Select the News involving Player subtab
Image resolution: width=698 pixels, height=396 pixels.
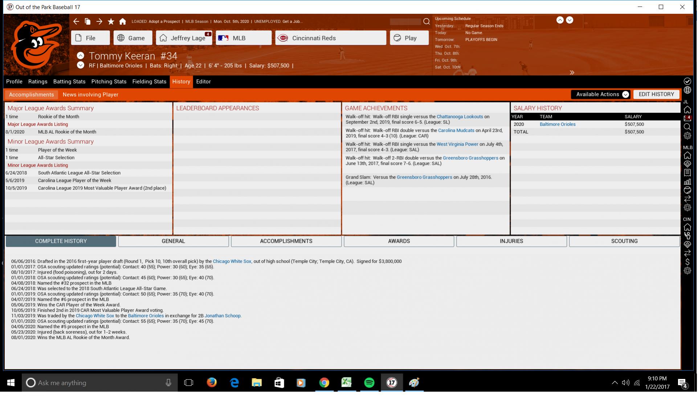(90, 95)
